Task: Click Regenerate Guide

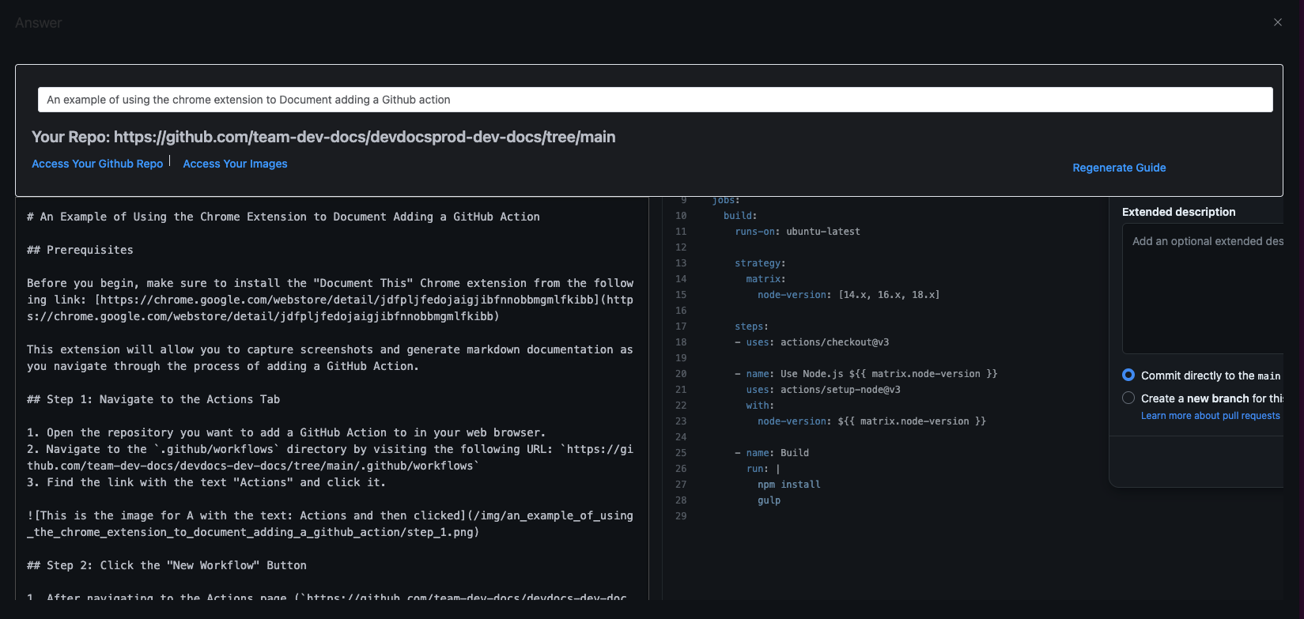Action: 1119,168
